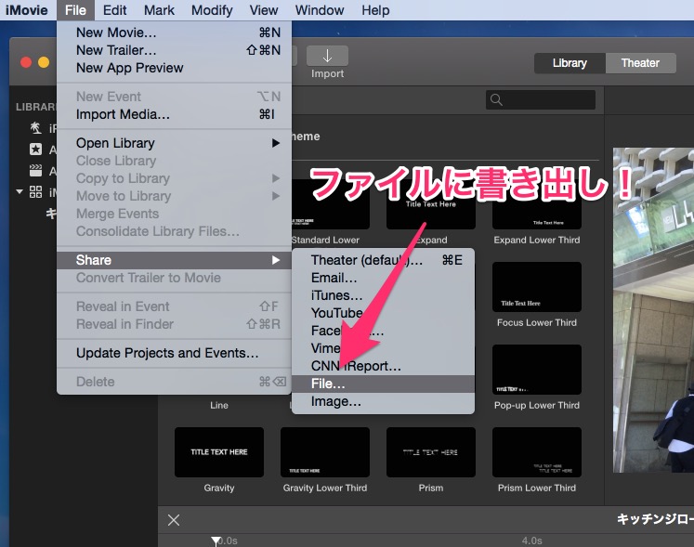This screenshot has height=547, width=694.
Task: Click the Import down-arrow toolbar icon
Action: coord(327,56)
